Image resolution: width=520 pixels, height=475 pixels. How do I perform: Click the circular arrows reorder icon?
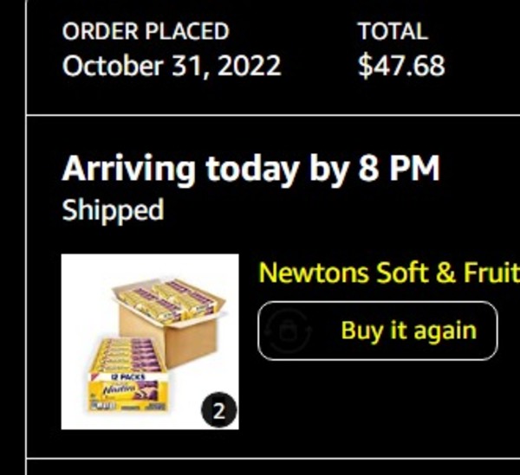(287, 331)
